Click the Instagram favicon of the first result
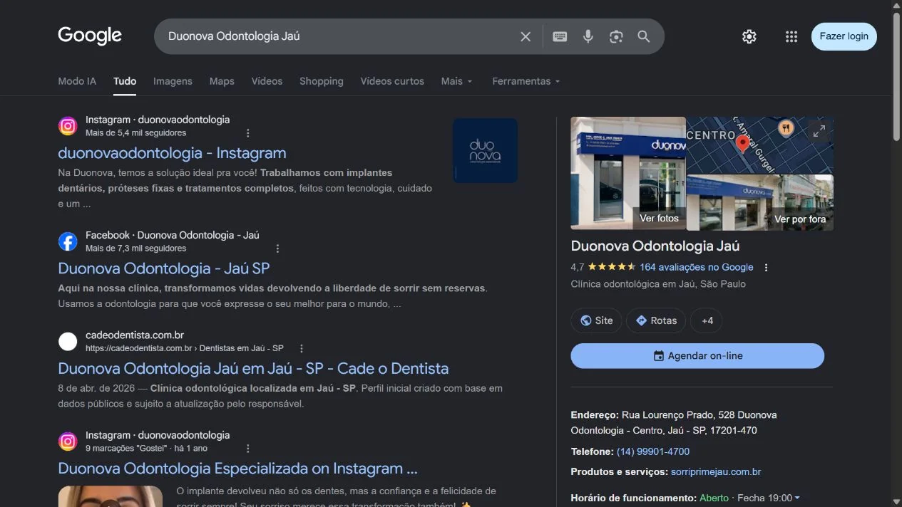The image size is (902, 507). tap(68, 126)
